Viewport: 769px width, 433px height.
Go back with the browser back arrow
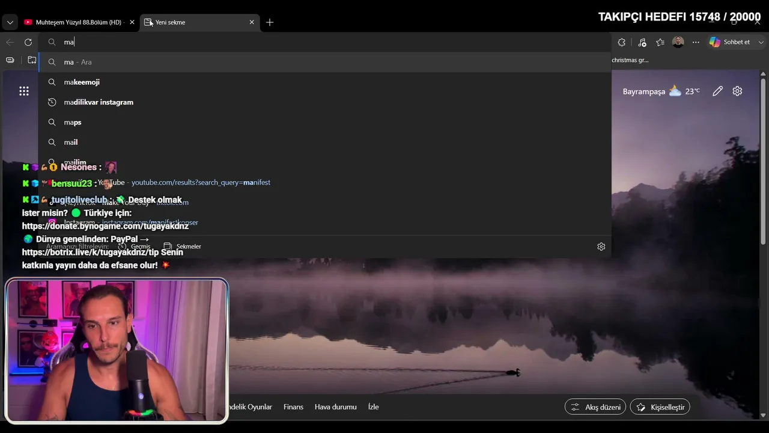[x=10, y=42]
